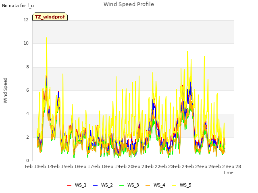Click the red WS_1 legend color marker
Screen dimensions: 258x193
[69, 186]
